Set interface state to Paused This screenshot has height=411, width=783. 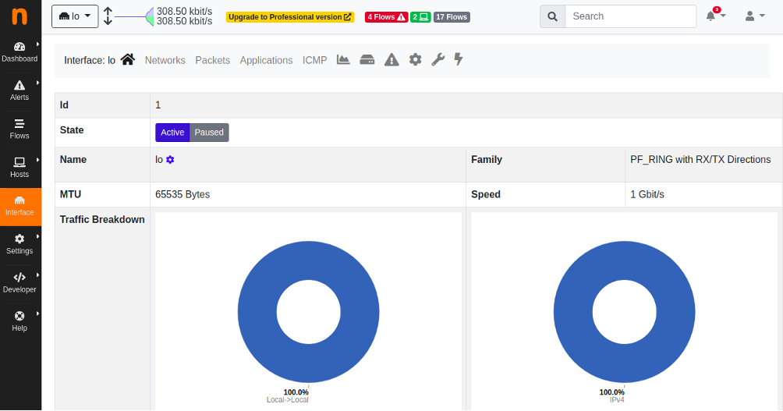click(209, 133)
